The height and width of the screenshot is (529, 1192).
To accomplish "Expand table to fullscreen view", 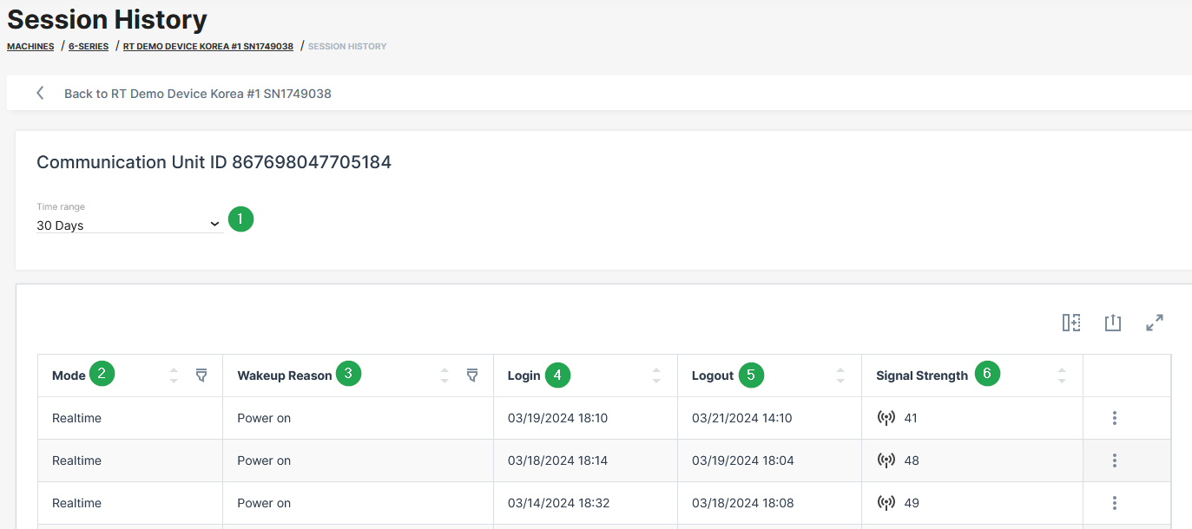I will 1155,323.
